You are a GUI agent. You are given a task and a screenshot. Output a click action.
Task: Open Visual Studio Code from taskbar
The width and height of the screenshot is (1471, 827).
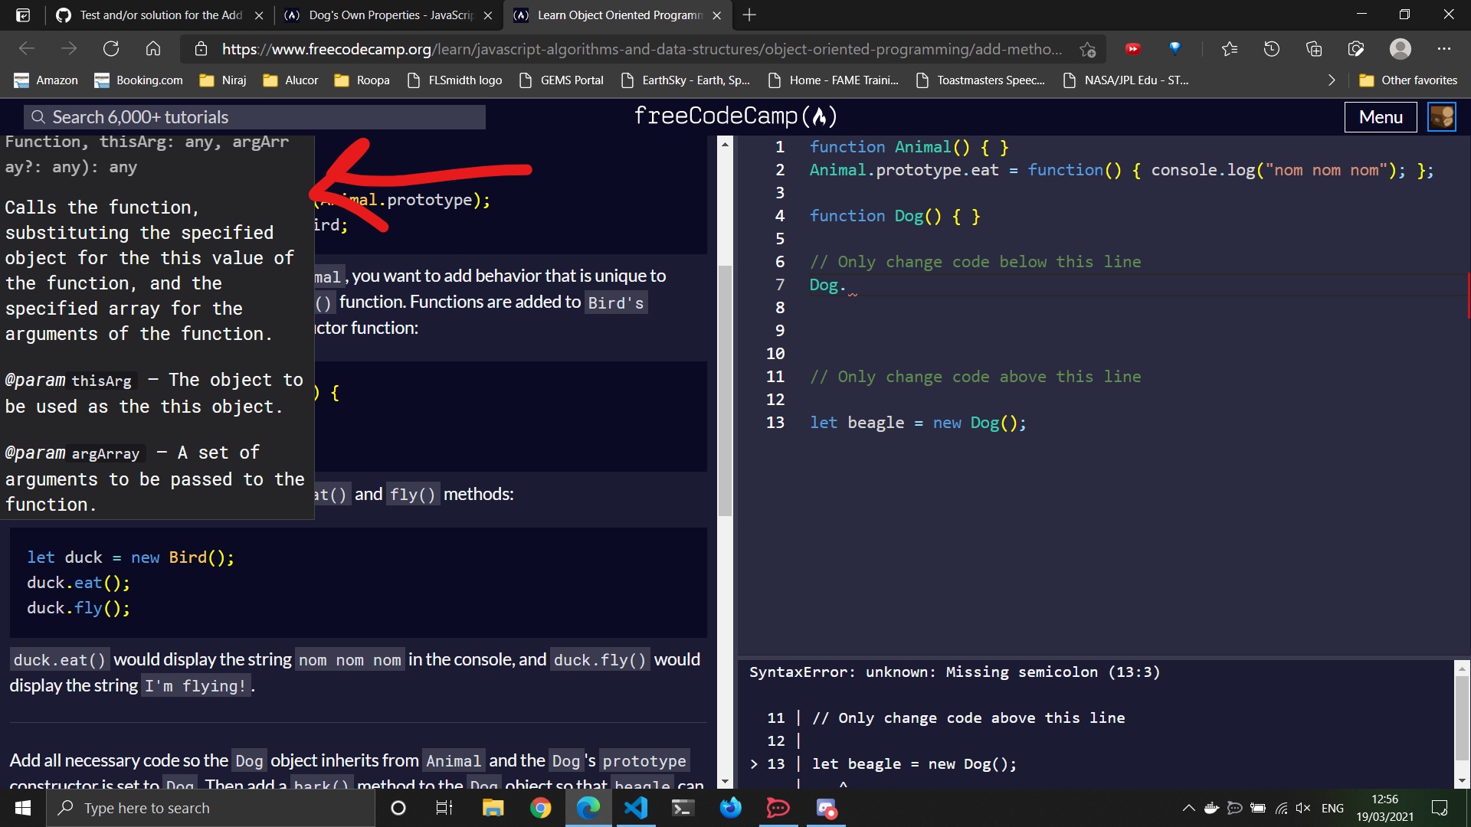(x=636, y=808)
